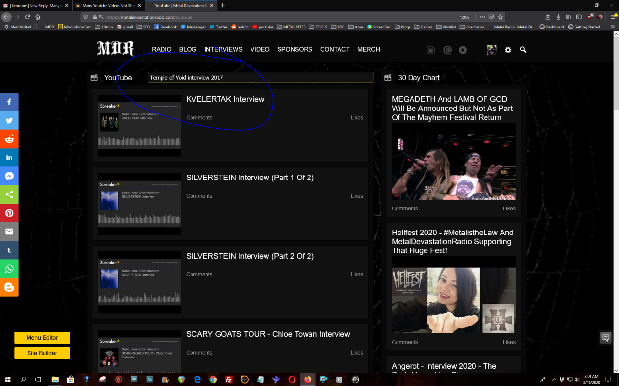Open the KVELERTAK Interview link

[225, 99]
